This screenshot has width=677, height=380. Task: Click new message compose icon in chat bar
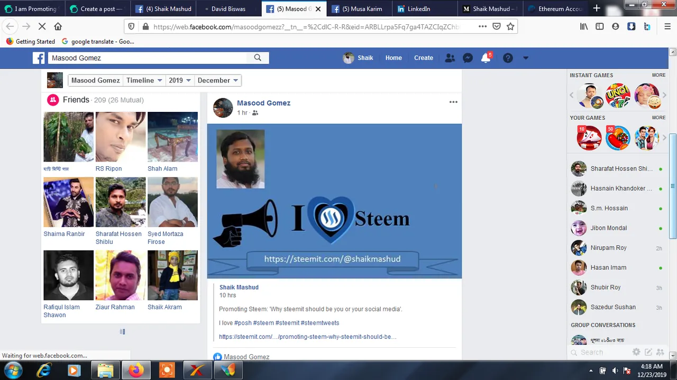pos(648,352)
